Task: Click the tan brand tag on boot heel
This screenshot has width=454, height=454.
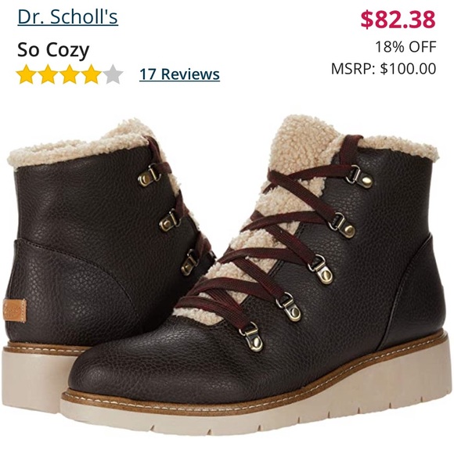Action: 15,312
